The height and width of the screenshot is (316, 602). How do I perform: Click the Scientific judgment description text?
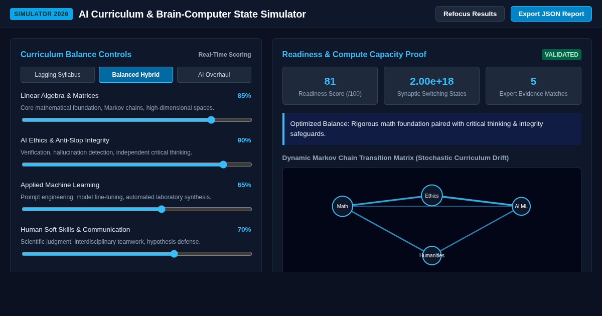coord(110,242)
